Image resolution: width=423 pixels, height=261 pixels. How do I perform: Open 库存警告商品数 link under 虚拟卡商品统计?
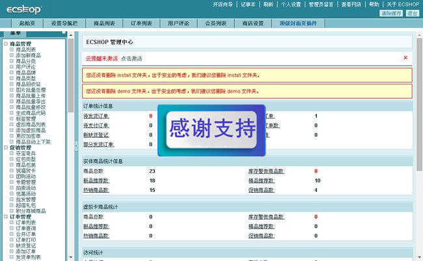267,217
